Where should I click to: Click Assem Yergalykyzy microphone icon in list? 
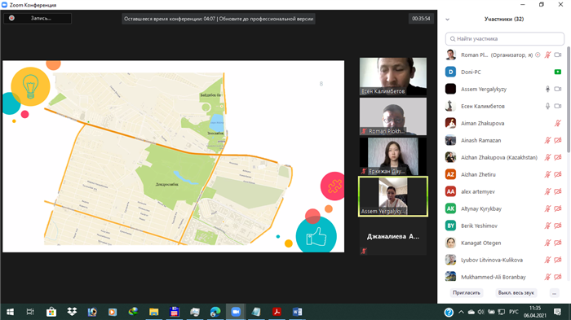click(x=547, y=89)
